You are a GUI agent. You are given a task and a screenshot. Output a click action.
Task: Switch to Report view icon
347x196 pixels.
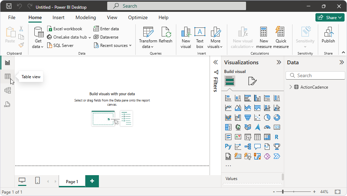click(x=8, y=63)
